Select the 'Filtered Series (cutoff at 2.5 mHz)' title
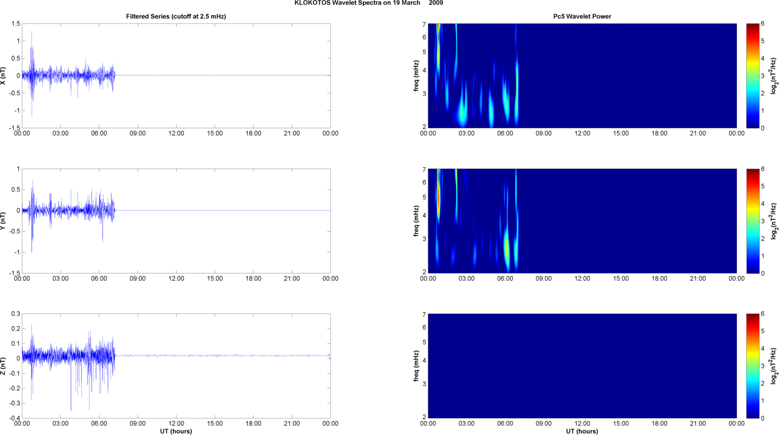Viewport: 779px width, 435px height. point(176,16)
